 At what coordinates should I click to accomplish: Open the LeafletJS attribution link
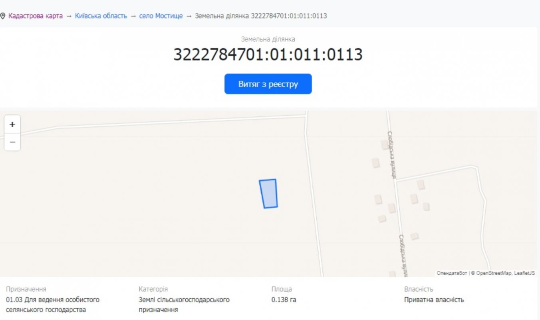[525, 273]
